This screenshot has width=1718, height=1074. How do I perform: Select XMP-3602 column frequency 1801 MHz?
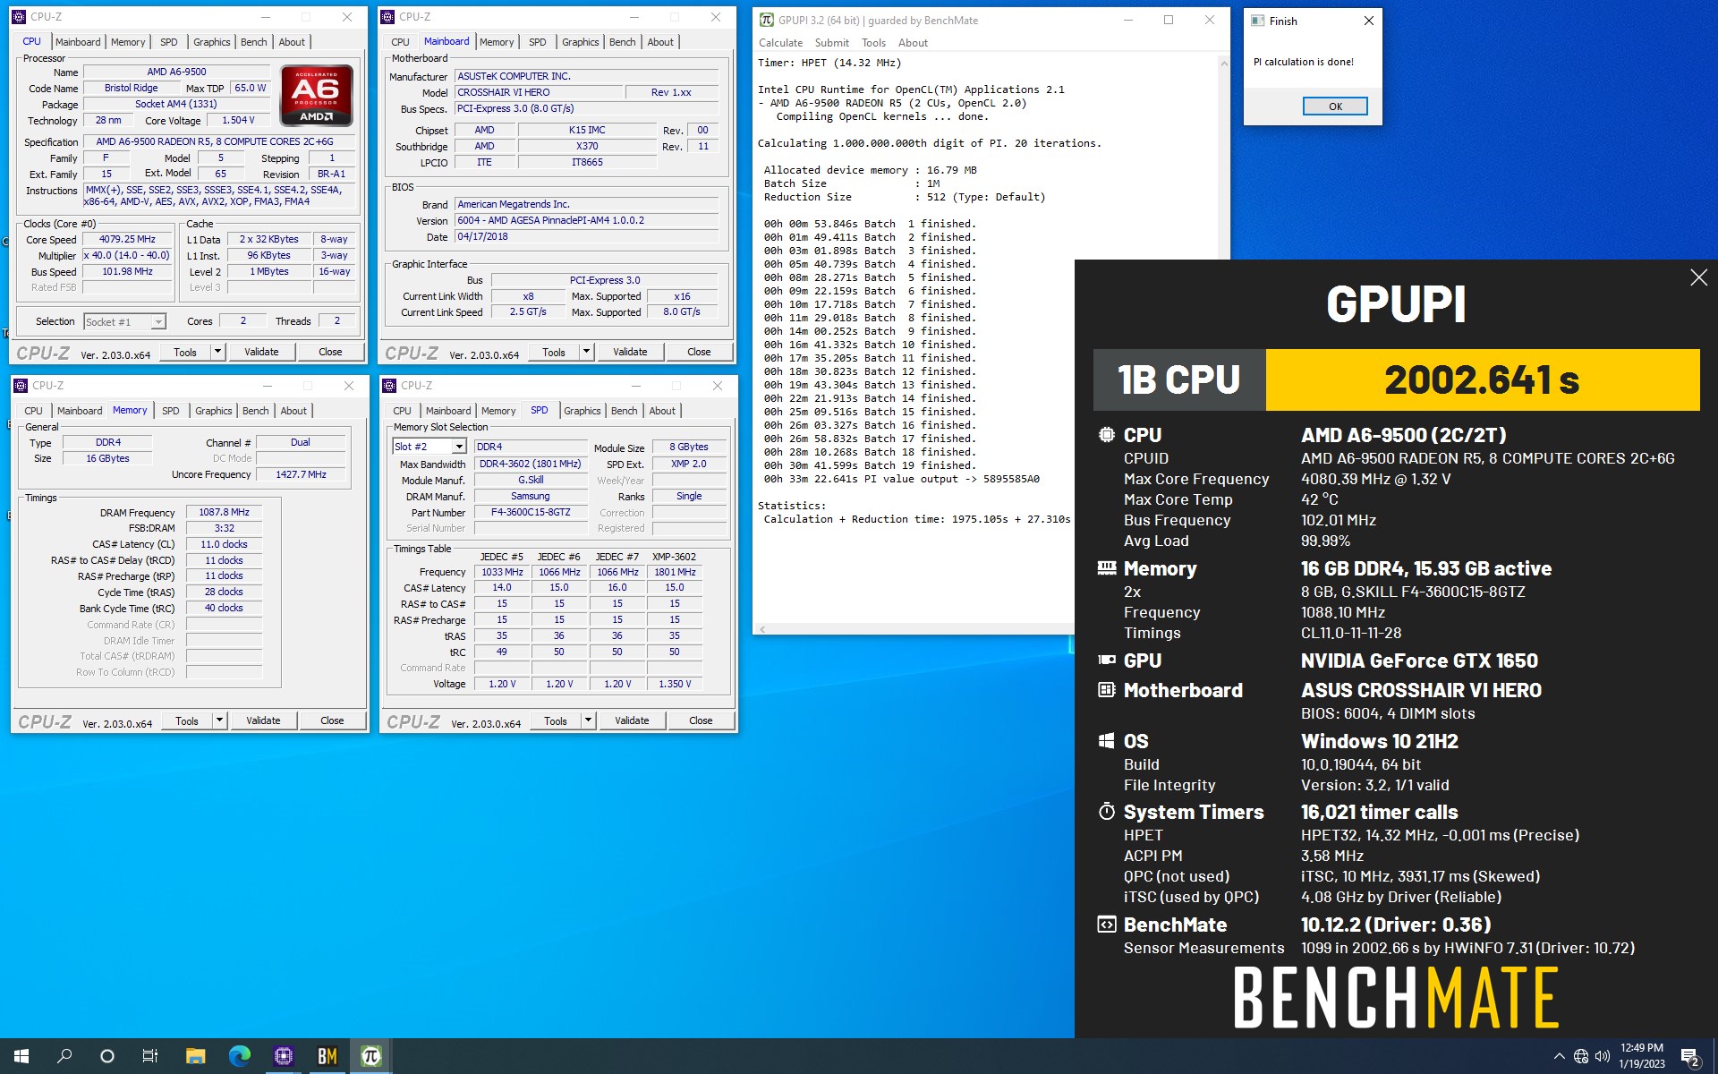tap(675, 572)
